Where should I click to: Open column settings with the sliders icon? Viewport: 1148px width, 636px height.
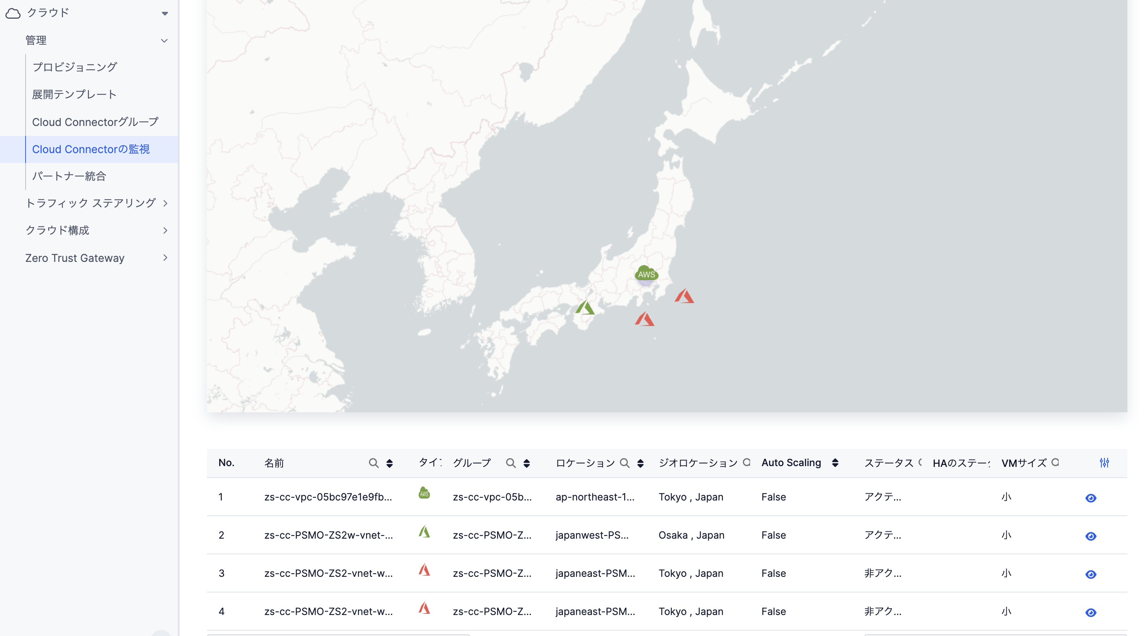click(1104, 463)
